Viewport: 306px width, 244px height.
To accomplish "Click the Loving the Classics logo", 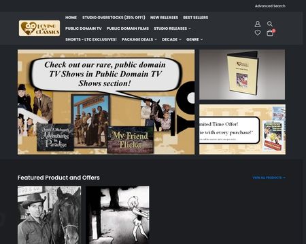I will pos(39,28).
